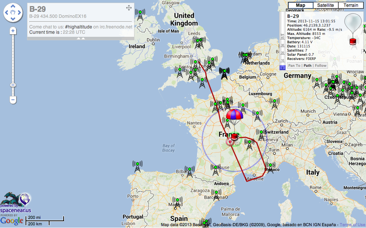This screenshot has width=366, height=228.
Task: Select receiver tower near Vienna
Action: 358,110
